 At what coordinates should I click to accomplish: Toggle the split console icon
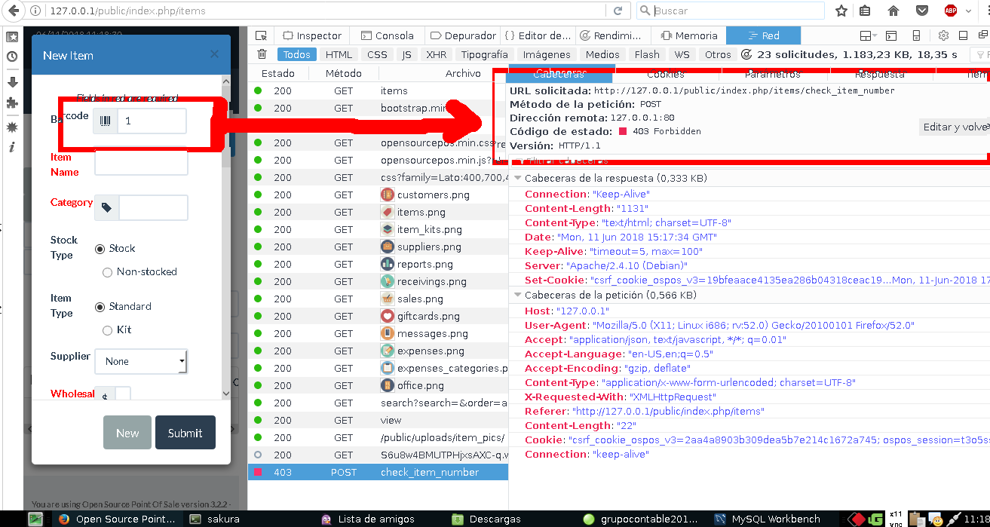pos(890,35)
